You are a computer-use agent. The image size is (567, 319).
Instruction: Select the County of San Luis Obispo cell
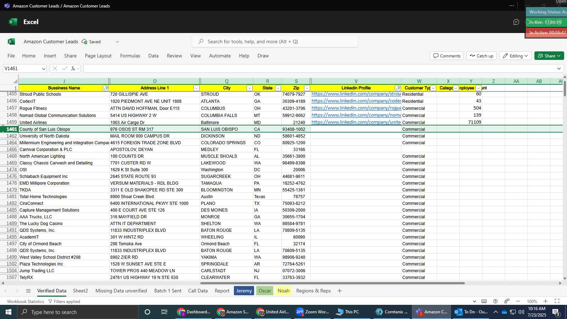pos(64,129)
